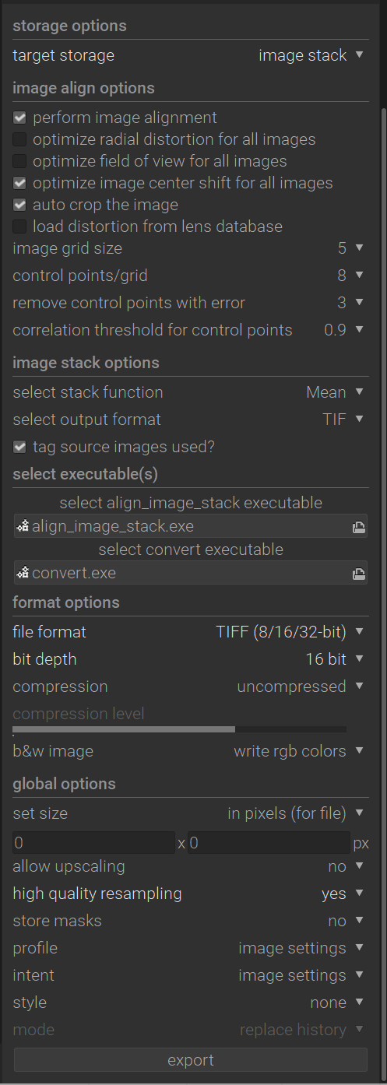Click the height pixel input field
Screen dimensions: 387x1085
[x=269, y=843]
